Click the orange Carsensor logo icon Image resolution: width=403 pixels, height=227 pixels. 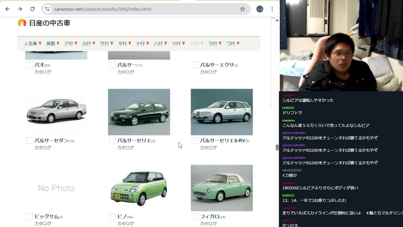(x=22, y=23)
